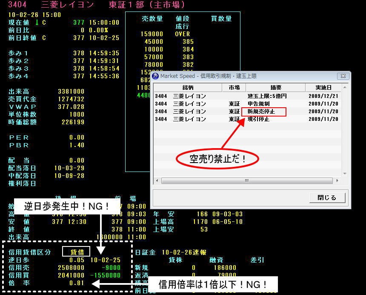The height and width of the screenshot is (295, 366).
Task: Click the 信用買 balance 2041000
Action: [x=71, y=275]
